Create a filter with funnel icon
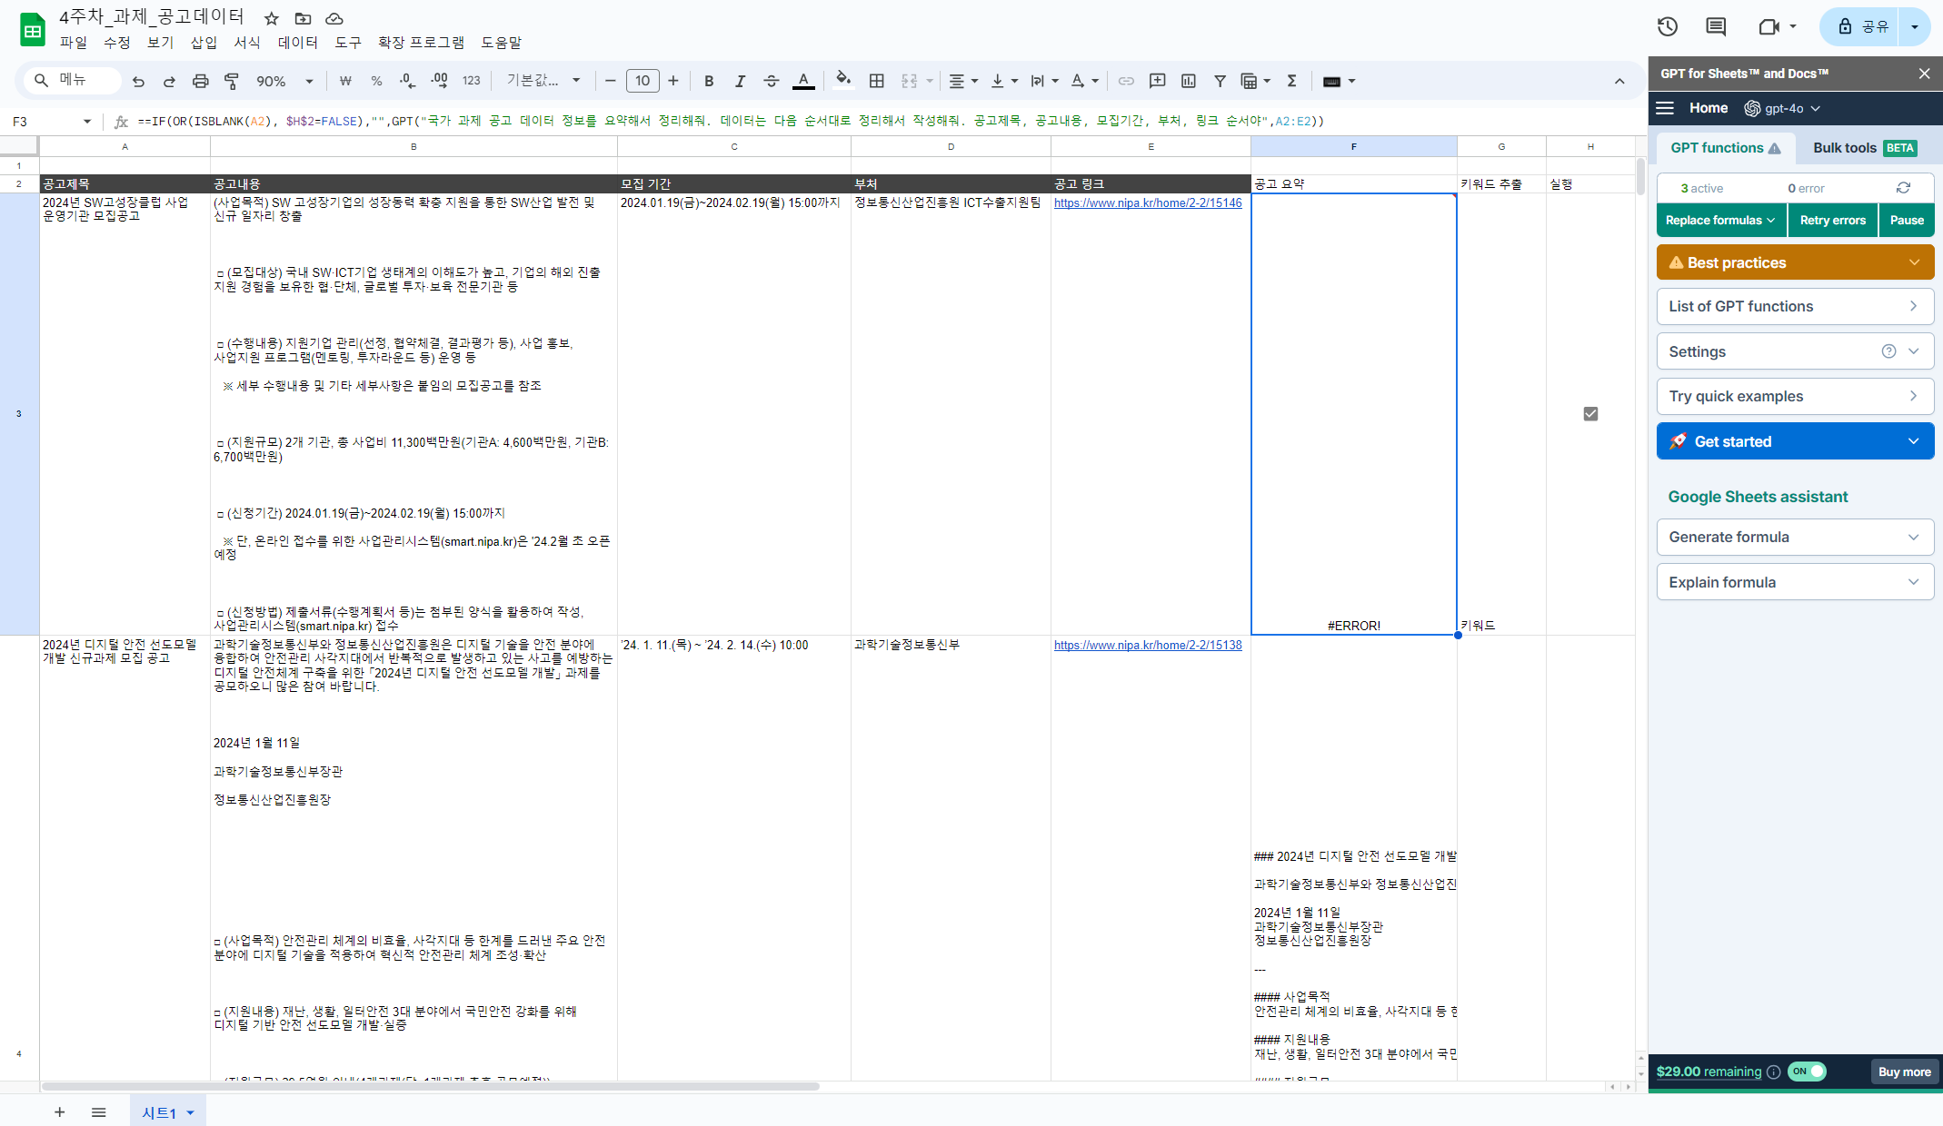1943x1126 pixels. pos(1220,82)
